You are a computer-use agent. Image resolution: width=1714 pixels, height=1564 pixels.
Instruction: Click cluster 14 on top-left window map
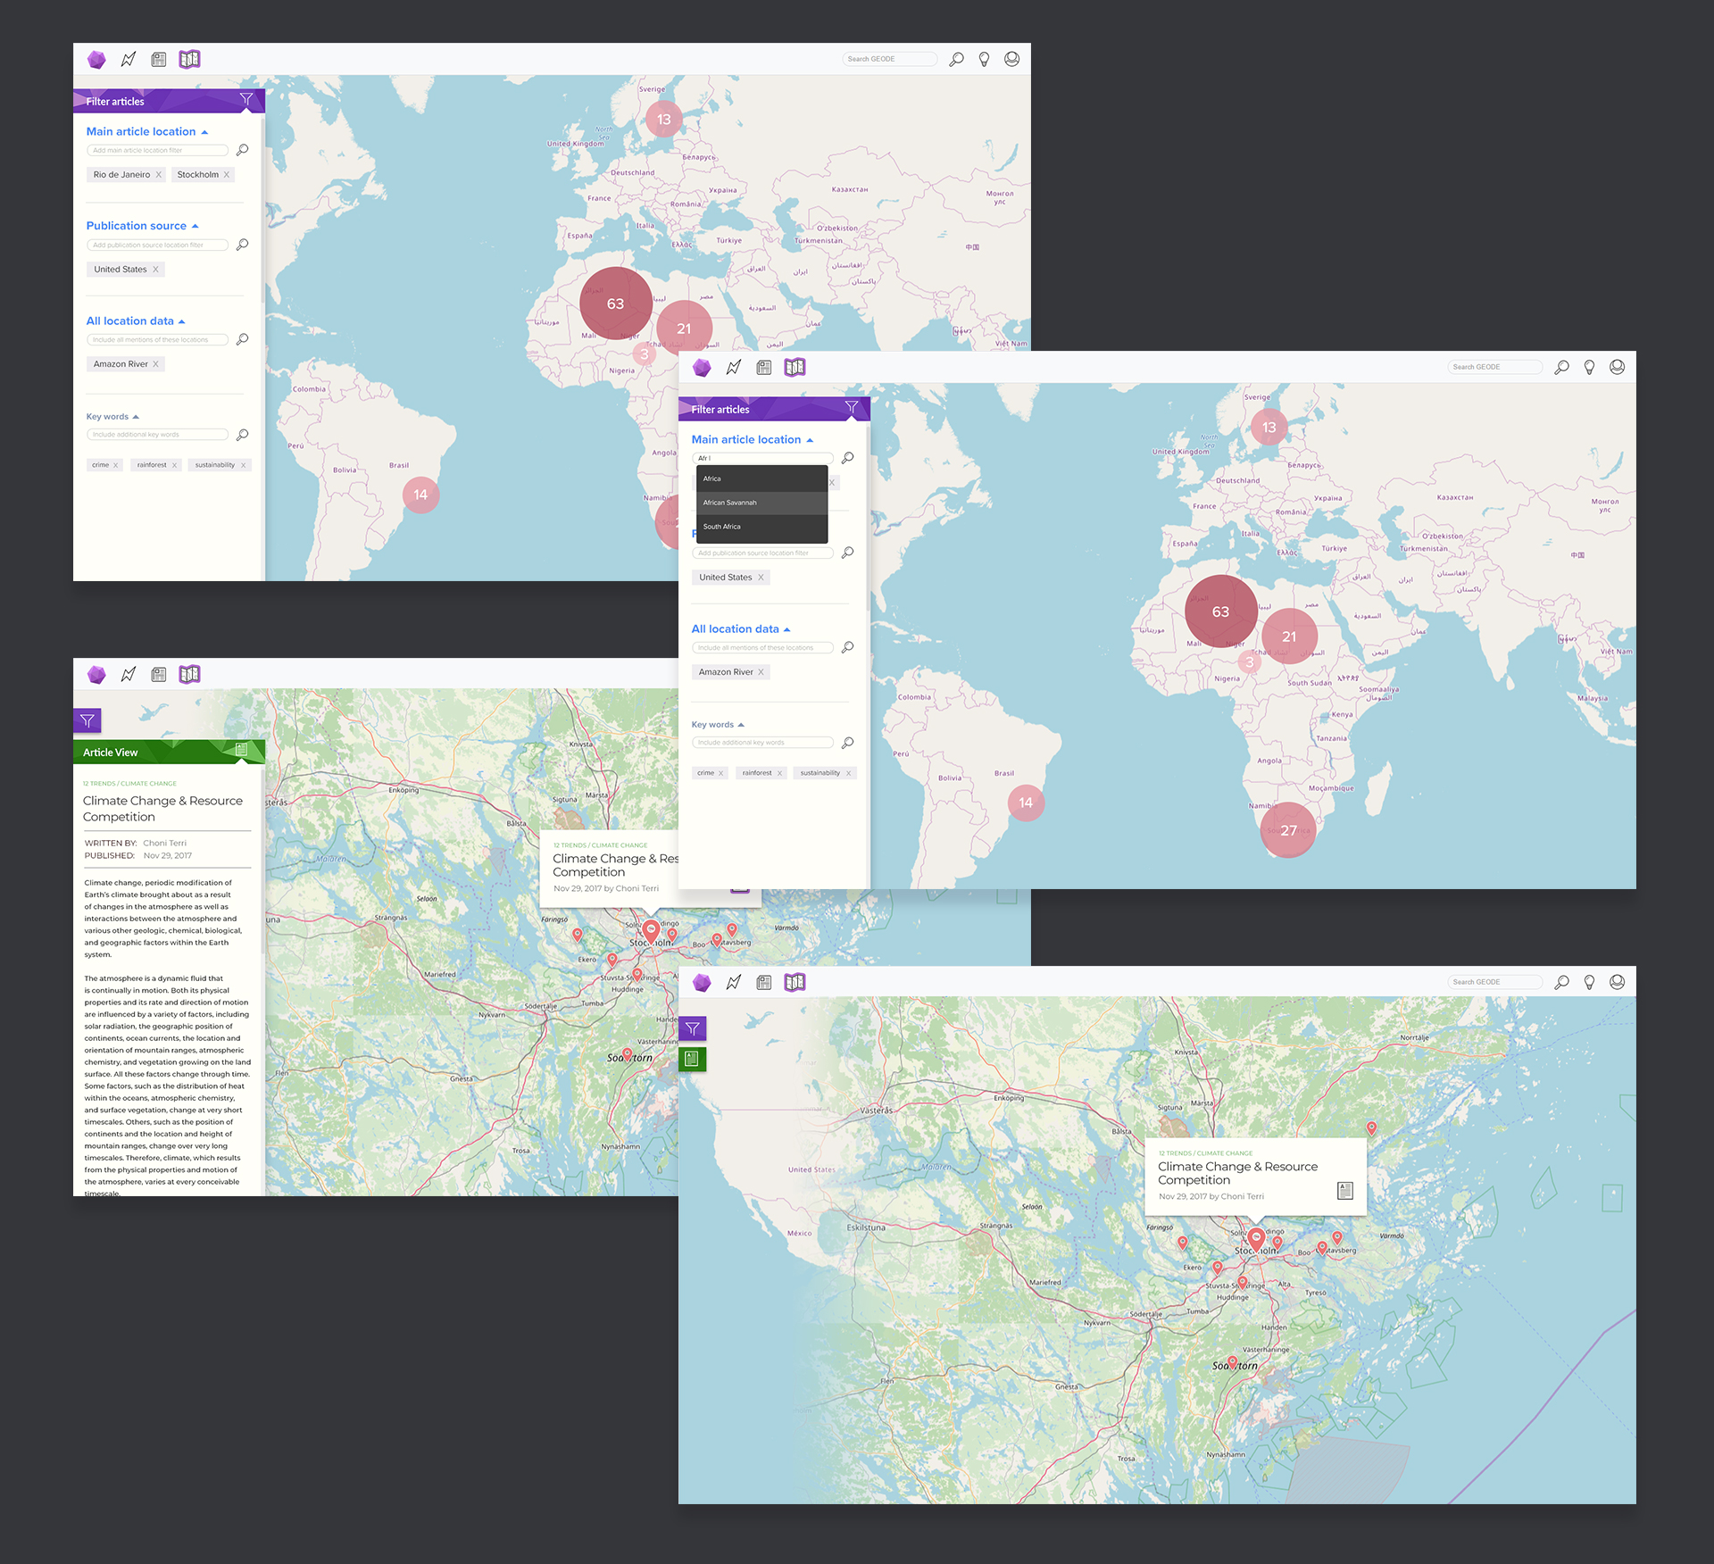[x=420, y=495]
